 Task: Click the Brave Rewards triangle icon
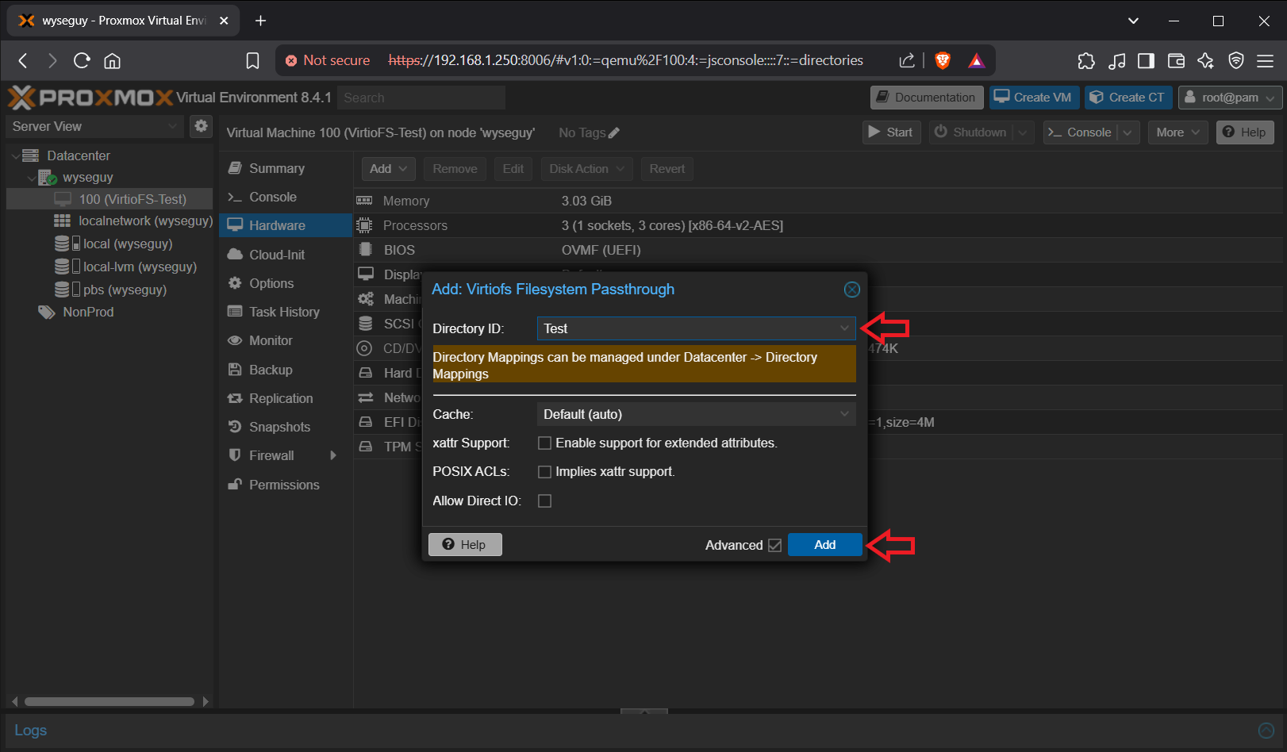coord(977,60)
